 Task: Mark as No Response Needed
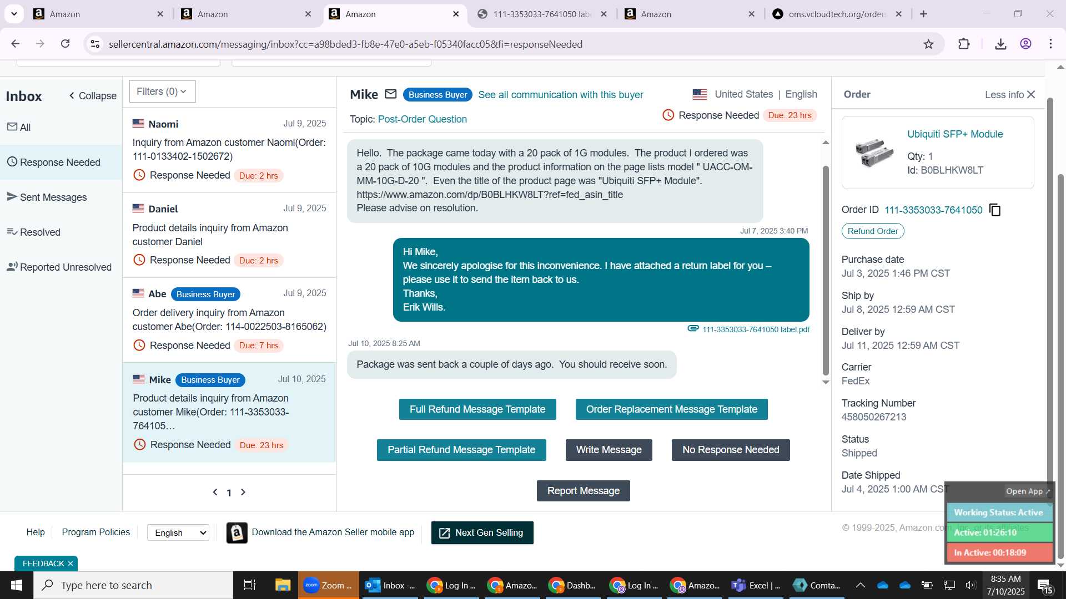point(731,450)
